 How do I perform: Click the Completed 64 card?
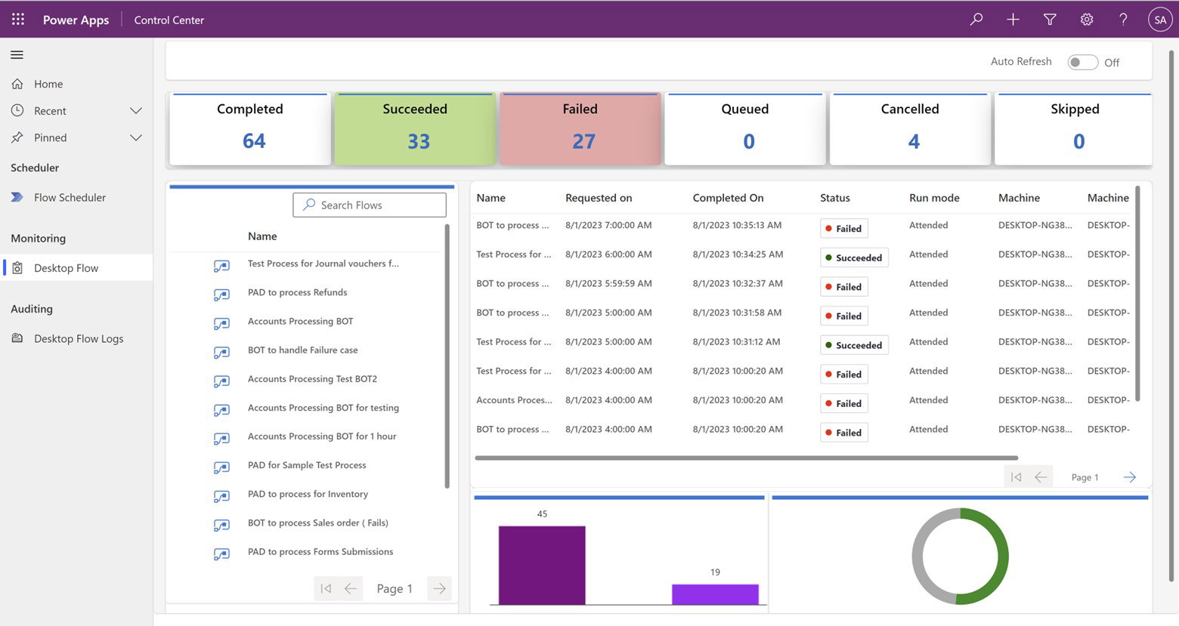(250, 129)
